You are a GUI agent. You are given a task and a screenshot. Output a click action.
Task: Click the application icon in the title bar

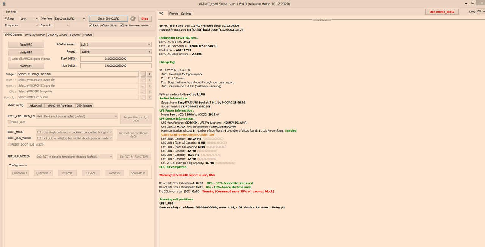coord(3,3)
